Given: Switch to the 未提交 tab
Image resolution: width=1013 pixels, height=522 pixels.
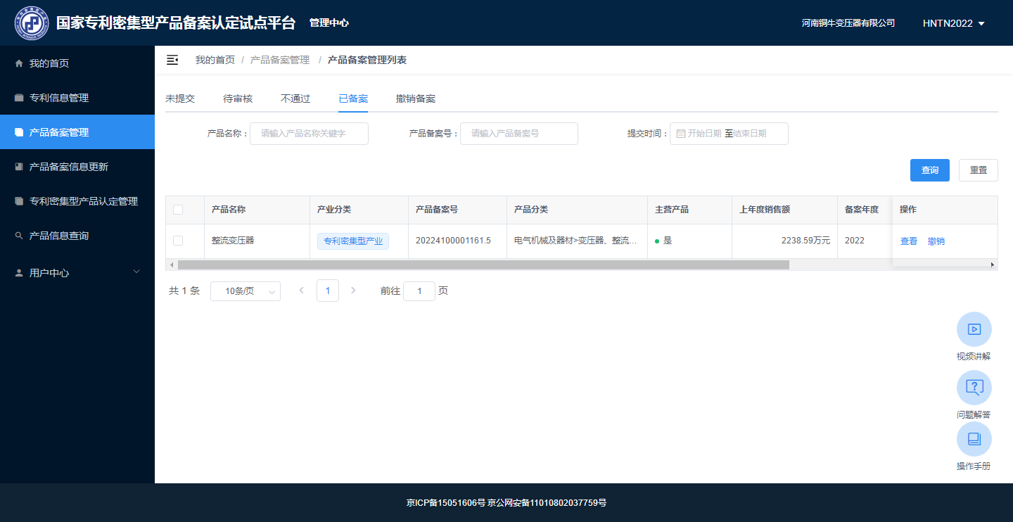Looking at the screenshot, I should coord(180,98).
